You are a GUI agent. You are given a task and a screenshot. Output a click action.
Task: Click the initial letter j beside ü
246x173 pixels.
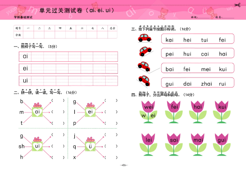[x=74, y=136]
